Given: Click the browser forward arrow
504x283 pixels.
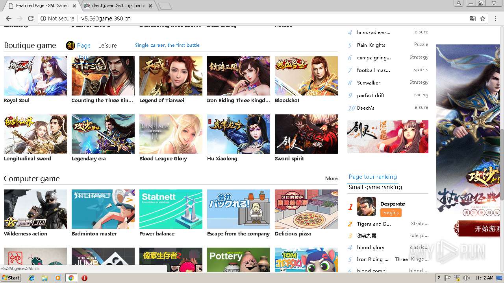Looking at the screenshot, I should tap(20, 18).
